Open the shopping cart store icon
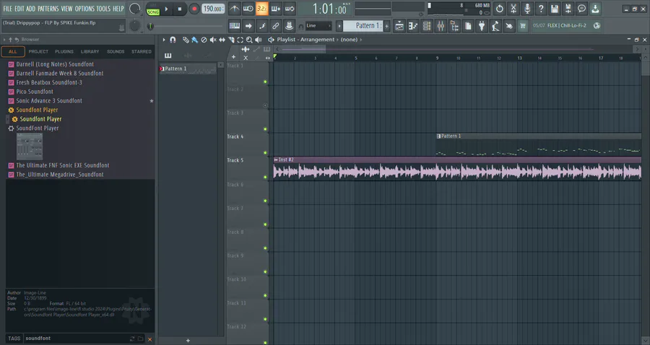Image resolution: width=650 pixels, height=345 pixels. pos(523,26)
